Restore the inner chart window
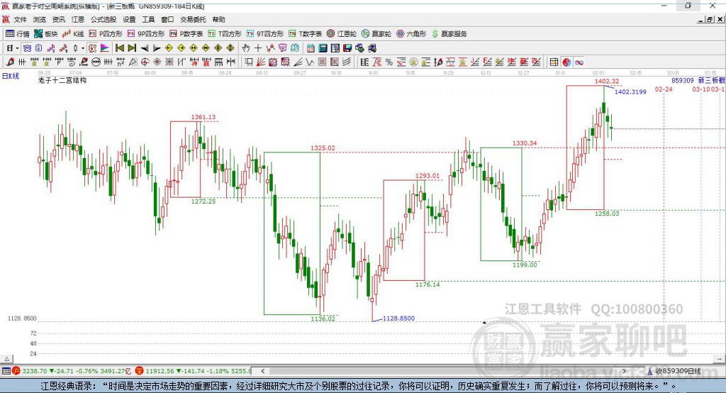726x393 pixels. coord(710,19)
